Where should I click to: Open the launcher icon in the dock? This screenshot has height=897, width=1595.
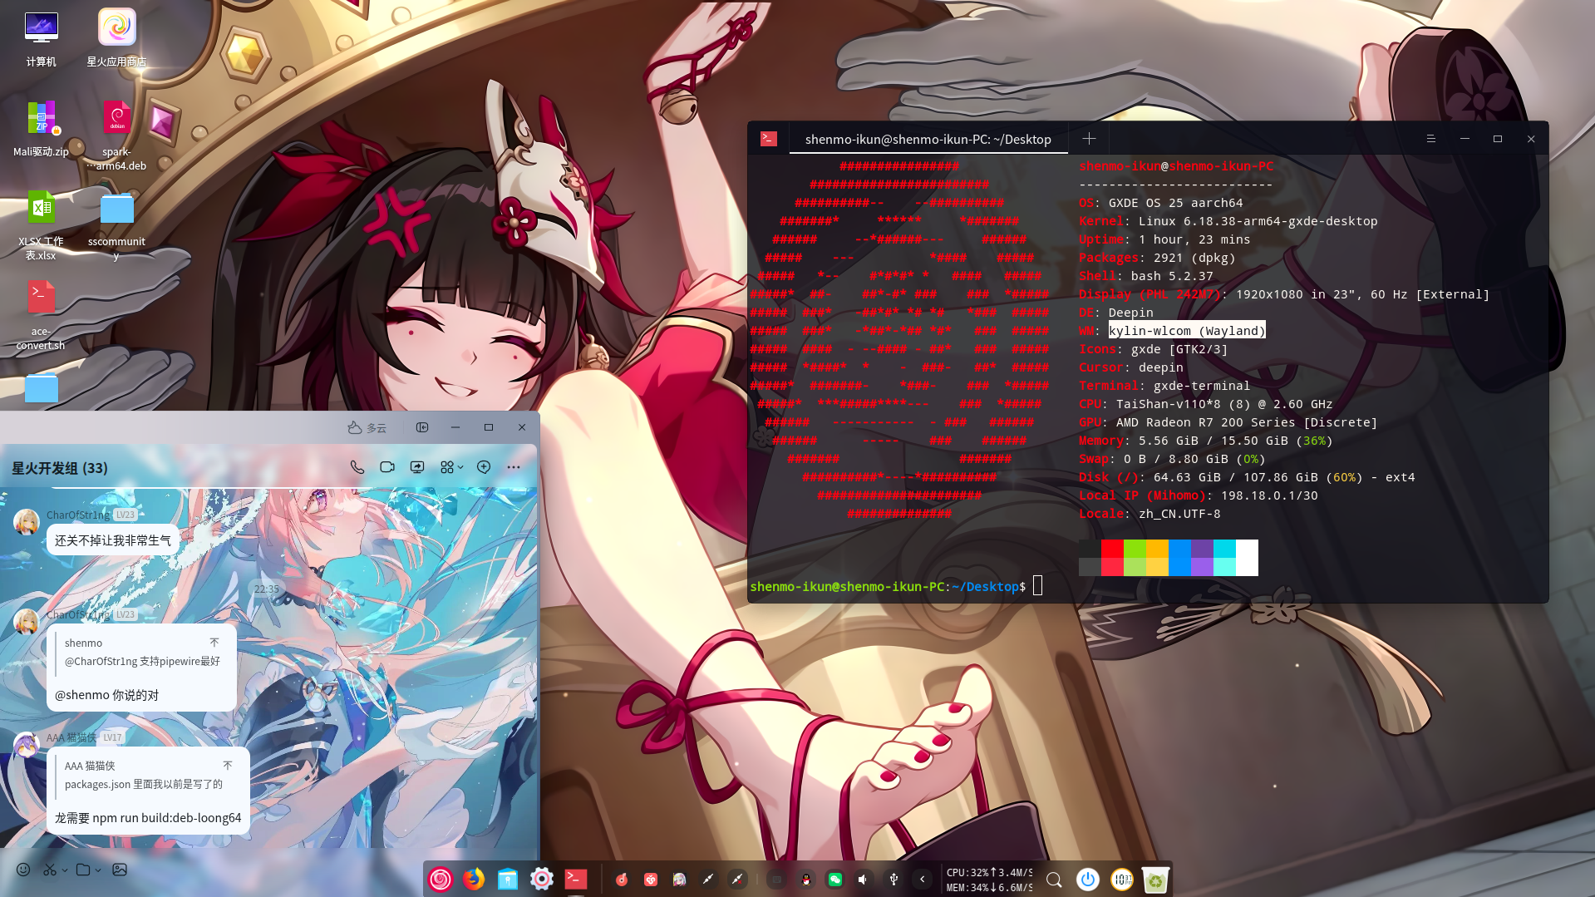click(x=441, y=879)
